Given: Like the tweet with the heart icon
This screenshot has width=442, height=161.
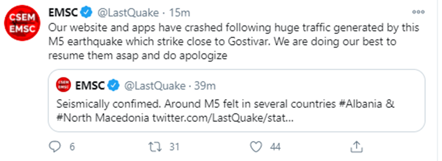Looking at the screenshot, I should tap(257, 147).
